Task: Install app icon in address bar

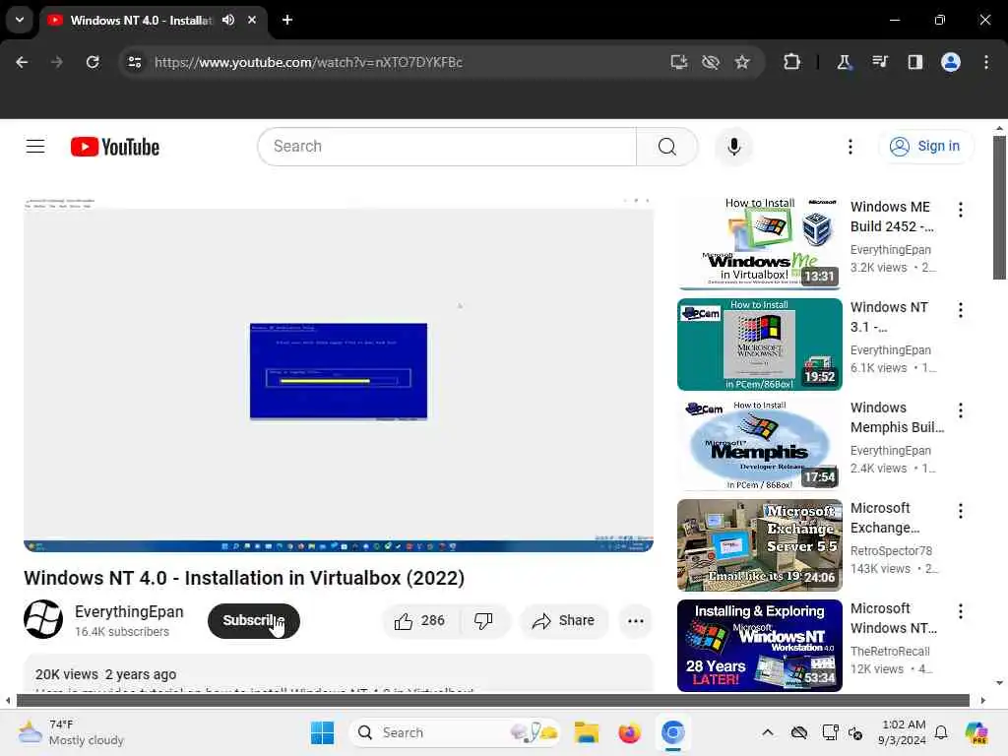Action: click(679, 62)
